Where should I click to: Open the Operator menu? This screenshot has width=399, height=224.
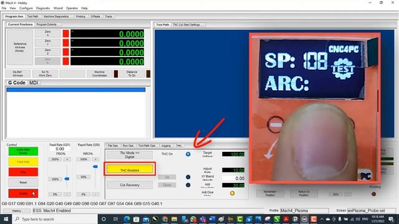pos(72,8)
